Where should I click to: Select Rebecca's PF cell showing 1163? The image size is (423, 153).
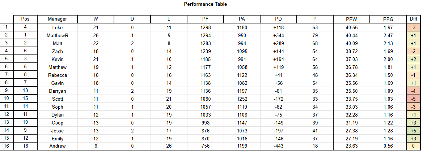(x=205, y=75)
